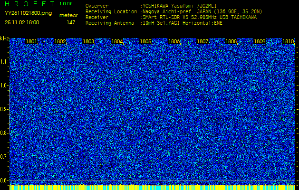Click the 0.6 frequency axis label
This screenshot has width=299, height=190.
coord(4,180)
